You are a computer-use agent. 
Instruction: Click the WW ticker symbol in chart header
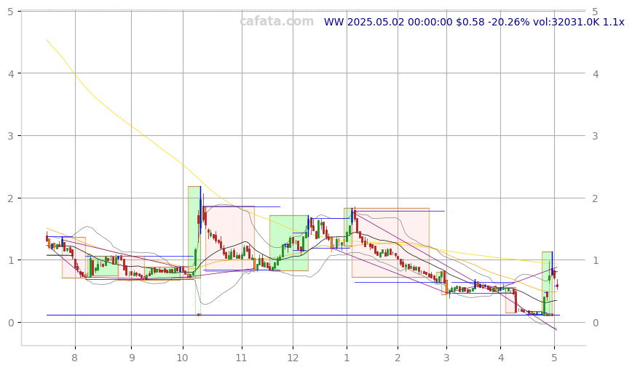point(333,22)
